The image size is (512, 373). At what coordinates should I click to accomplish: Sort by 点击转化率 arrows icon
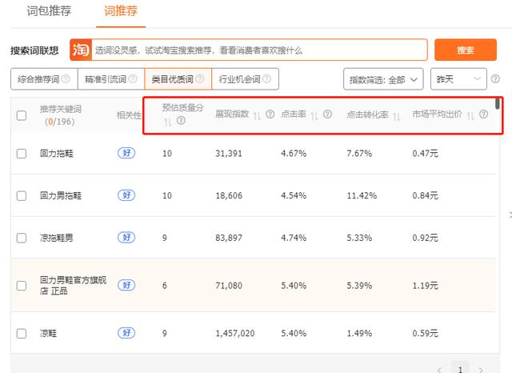397,116
